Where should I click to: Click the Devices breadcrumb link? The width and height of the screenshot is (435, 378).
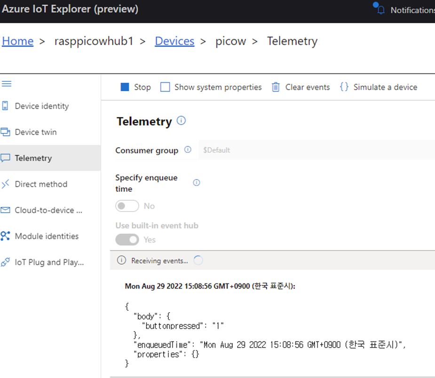[174, 41]
